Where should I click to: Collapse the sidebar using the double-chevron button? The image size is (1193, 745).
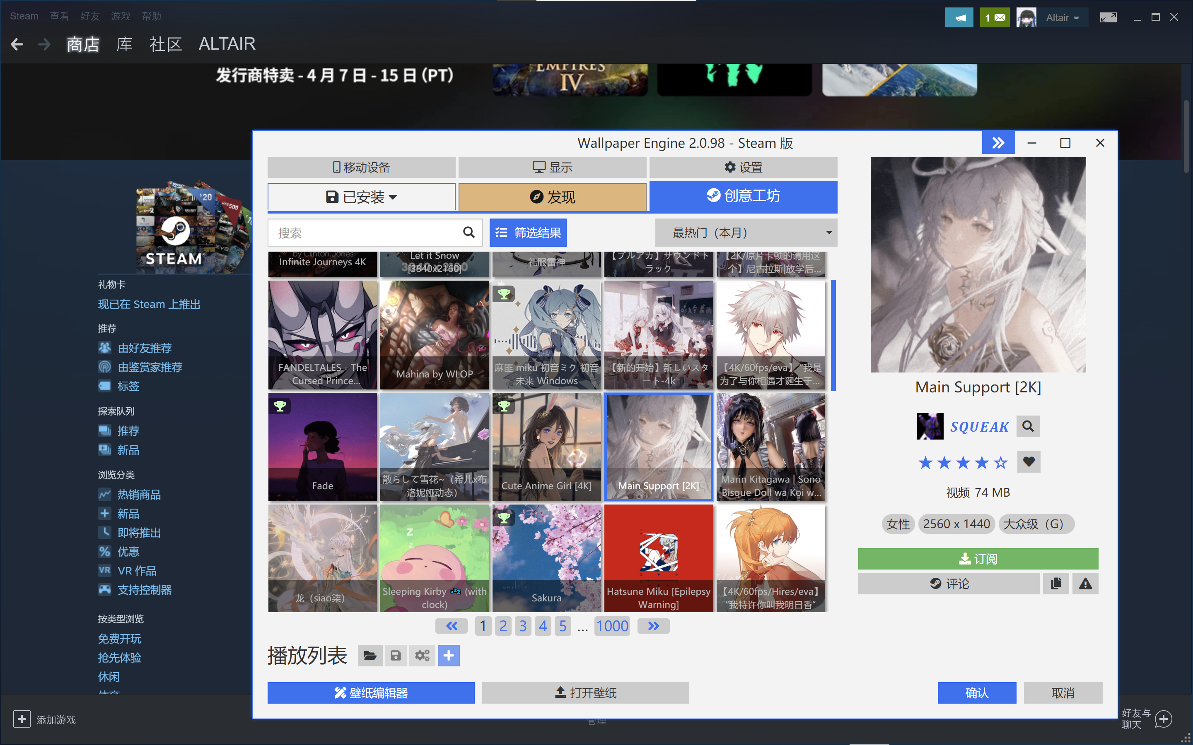(998, 143)
